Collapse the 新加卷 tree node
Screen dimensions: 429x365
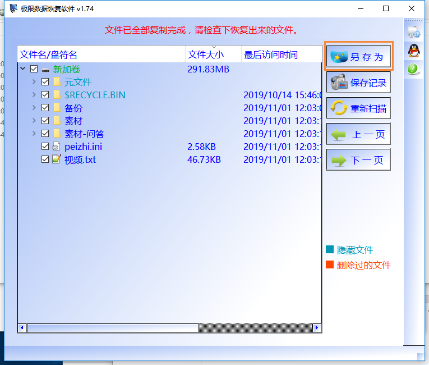pos(23,69)
